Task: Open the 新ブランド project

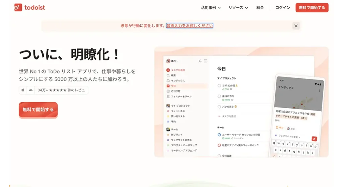Action: pos(177,135)
